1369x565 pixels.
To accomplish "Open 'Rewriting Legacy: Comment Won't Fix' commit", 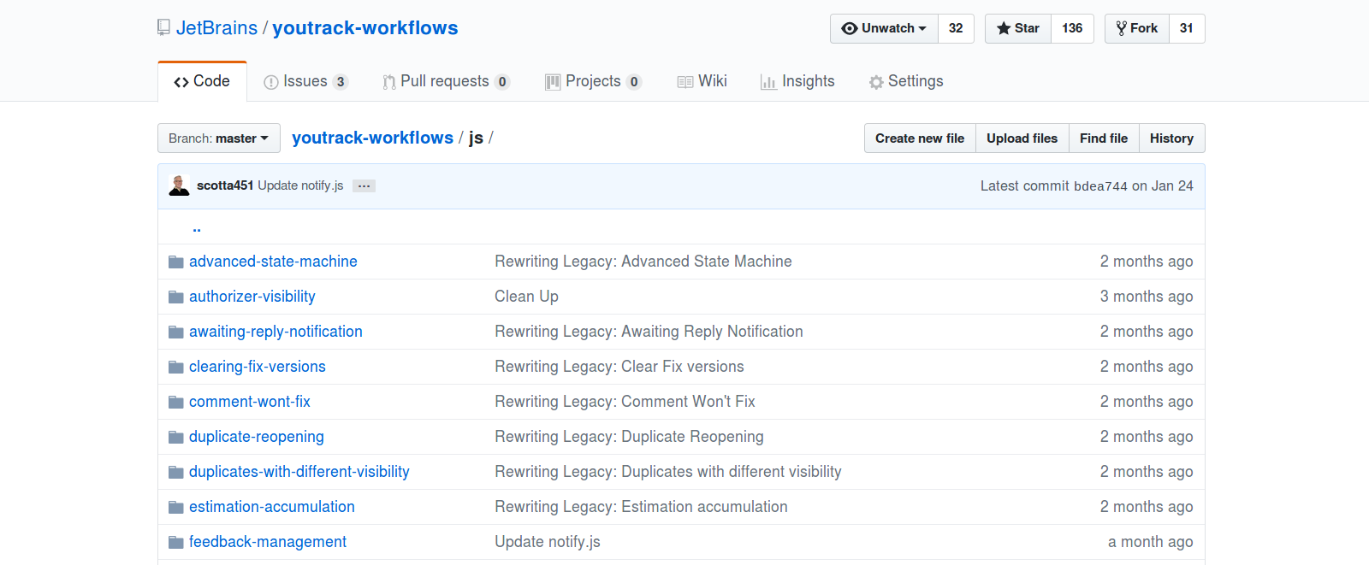I will pyautogui.click(x=625, y=402).
